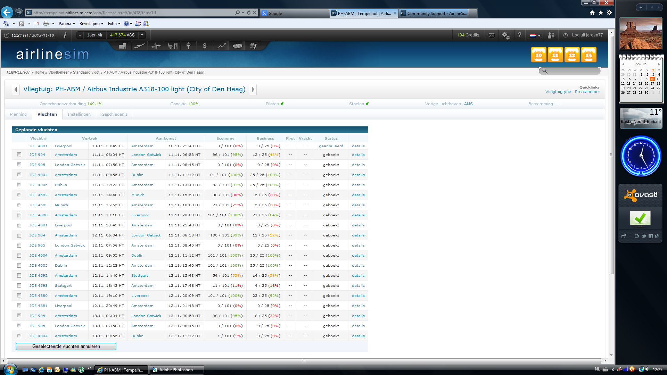Click the orange day 10 badge
The image size is (667, 375).
(539, 55)
